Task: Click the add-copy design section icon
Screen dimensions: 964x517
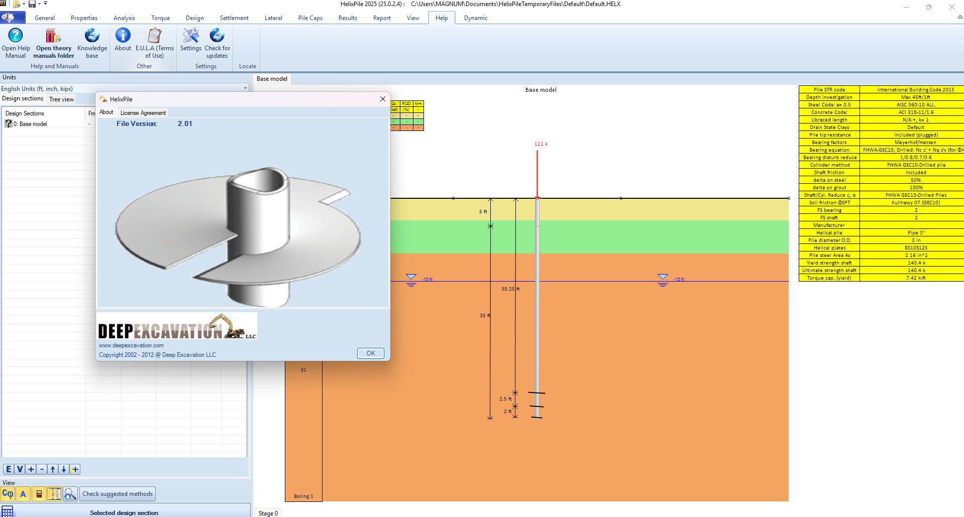Action: coord(75,469)
